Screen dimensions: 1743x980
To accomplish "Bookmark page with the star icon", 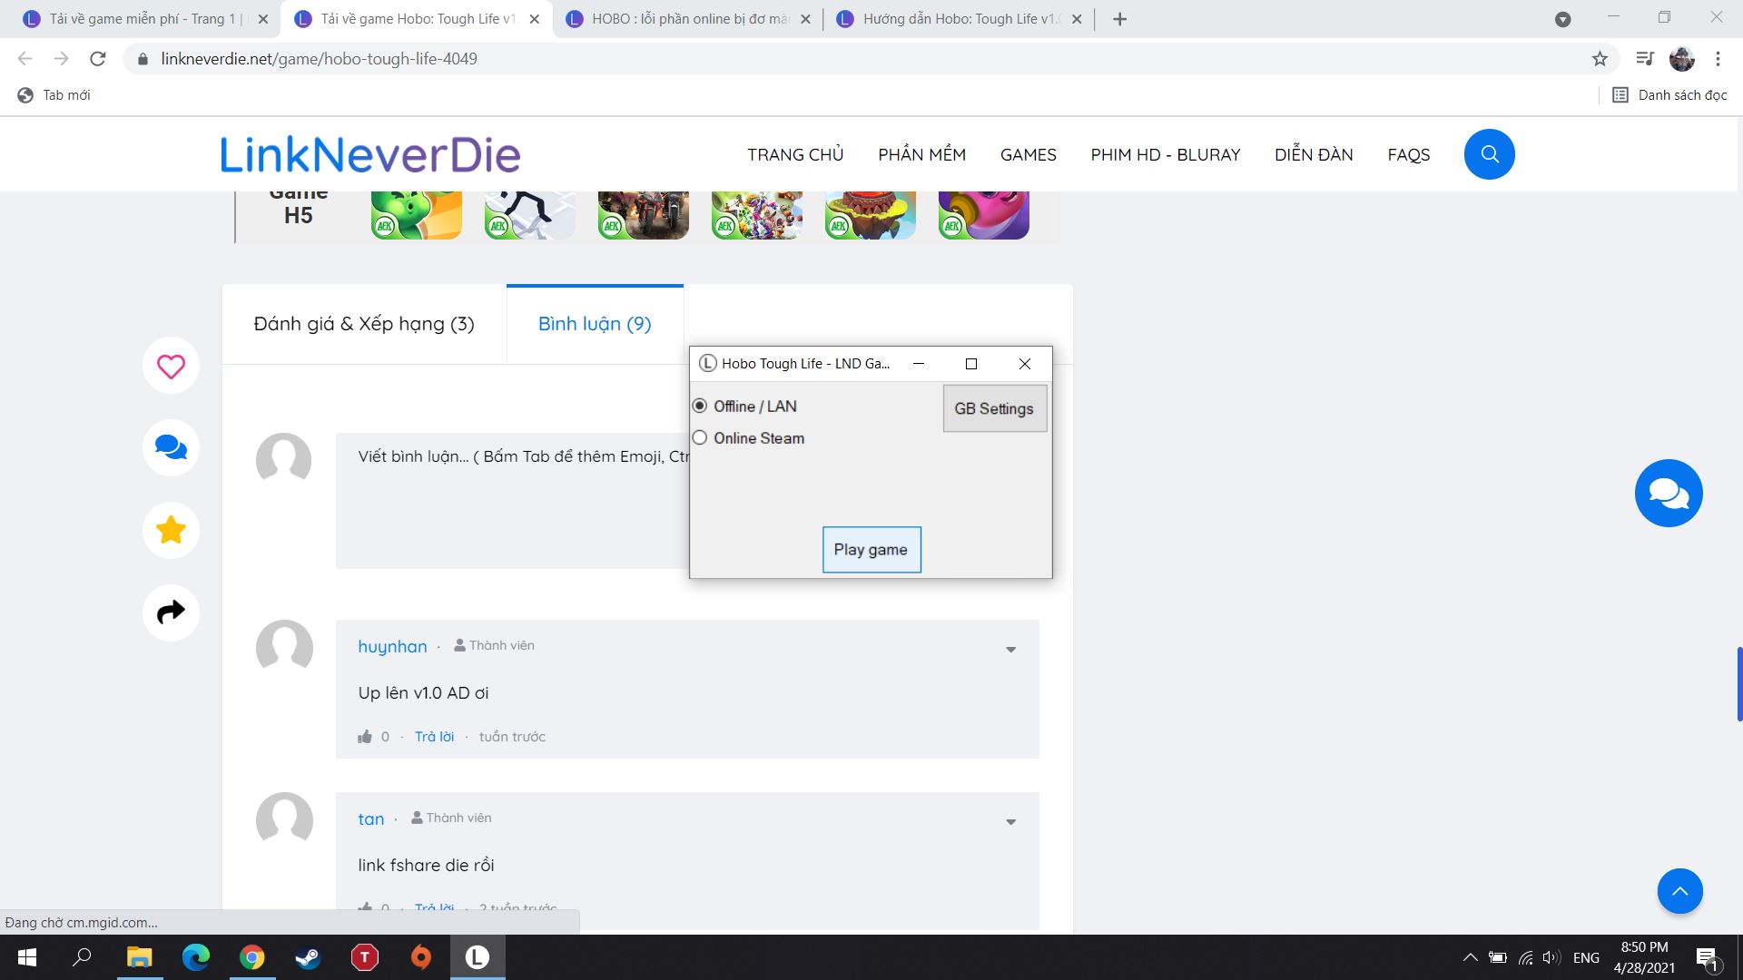I will tap(1600, 59).
